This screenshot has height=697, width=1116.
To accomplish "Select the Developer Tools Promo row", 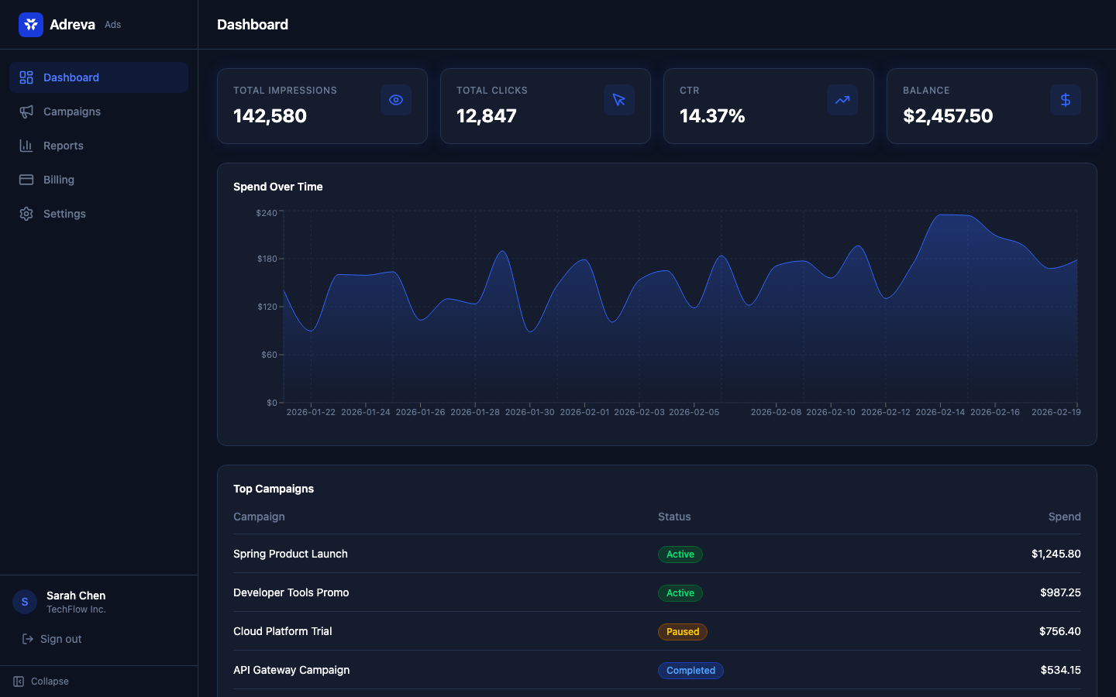I will [x=291, y=592].
